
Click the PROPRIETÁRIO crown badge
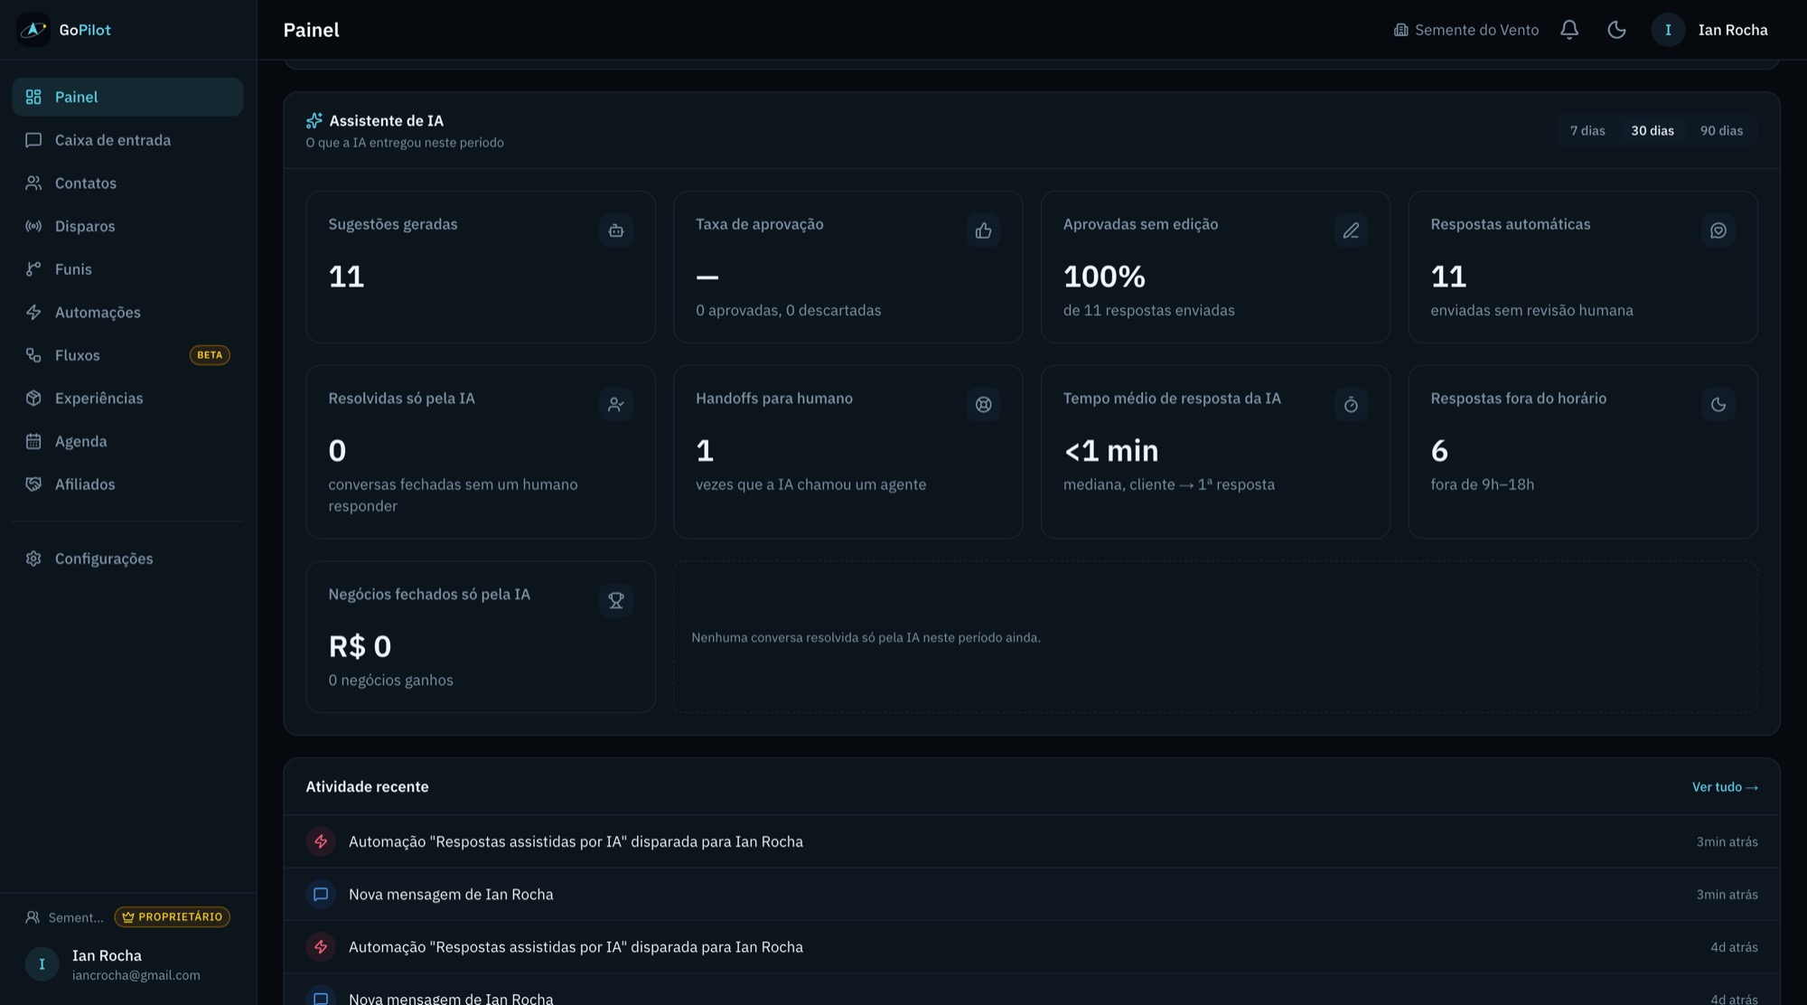tap(172, 917)
